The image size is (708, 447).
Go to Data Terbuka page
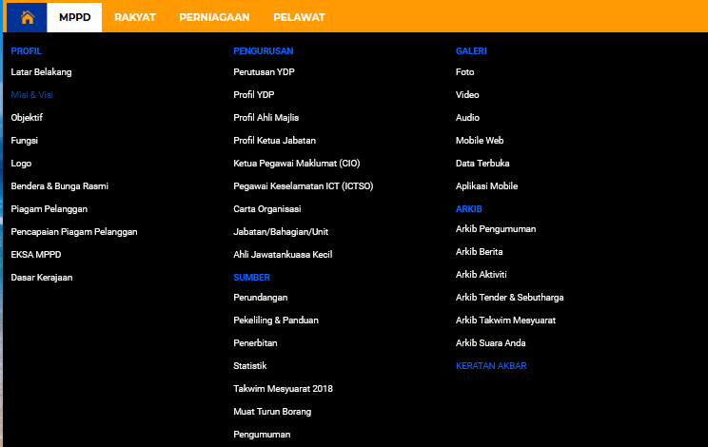coord(482,164)
